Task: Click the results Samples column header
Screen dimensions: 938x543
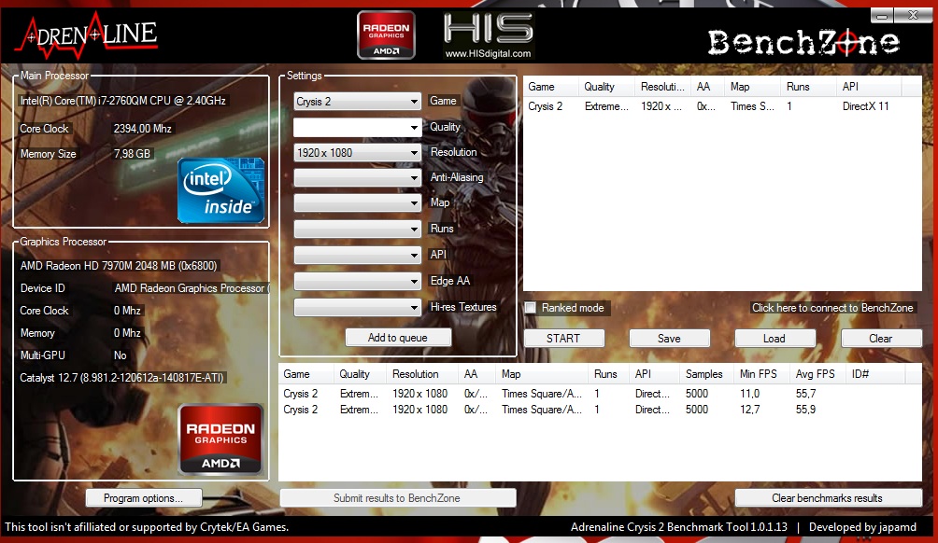Action: coord(707,374)
